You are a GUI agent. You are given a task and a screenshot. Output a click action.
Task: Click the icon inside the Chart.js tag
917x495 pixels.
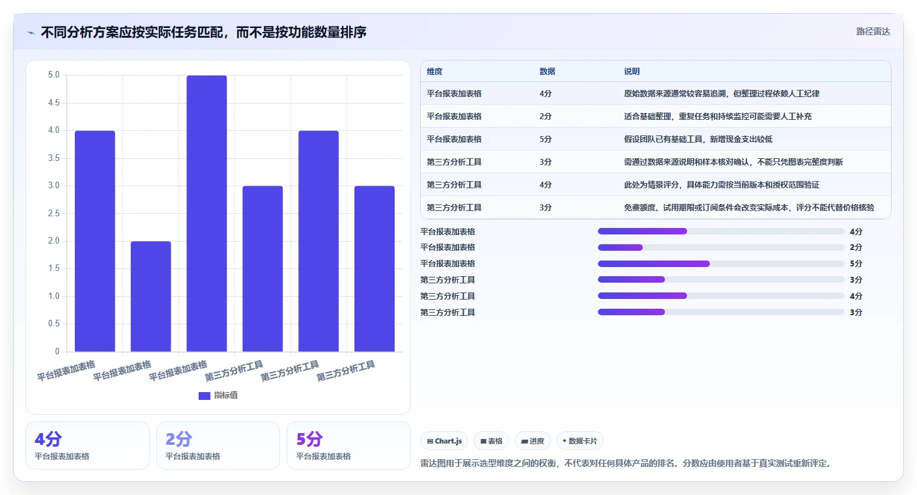(x=430, y=442)
